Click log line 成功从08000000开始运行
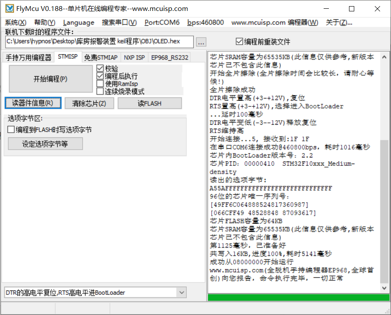391x315 pixels. (x=251, y=262)
